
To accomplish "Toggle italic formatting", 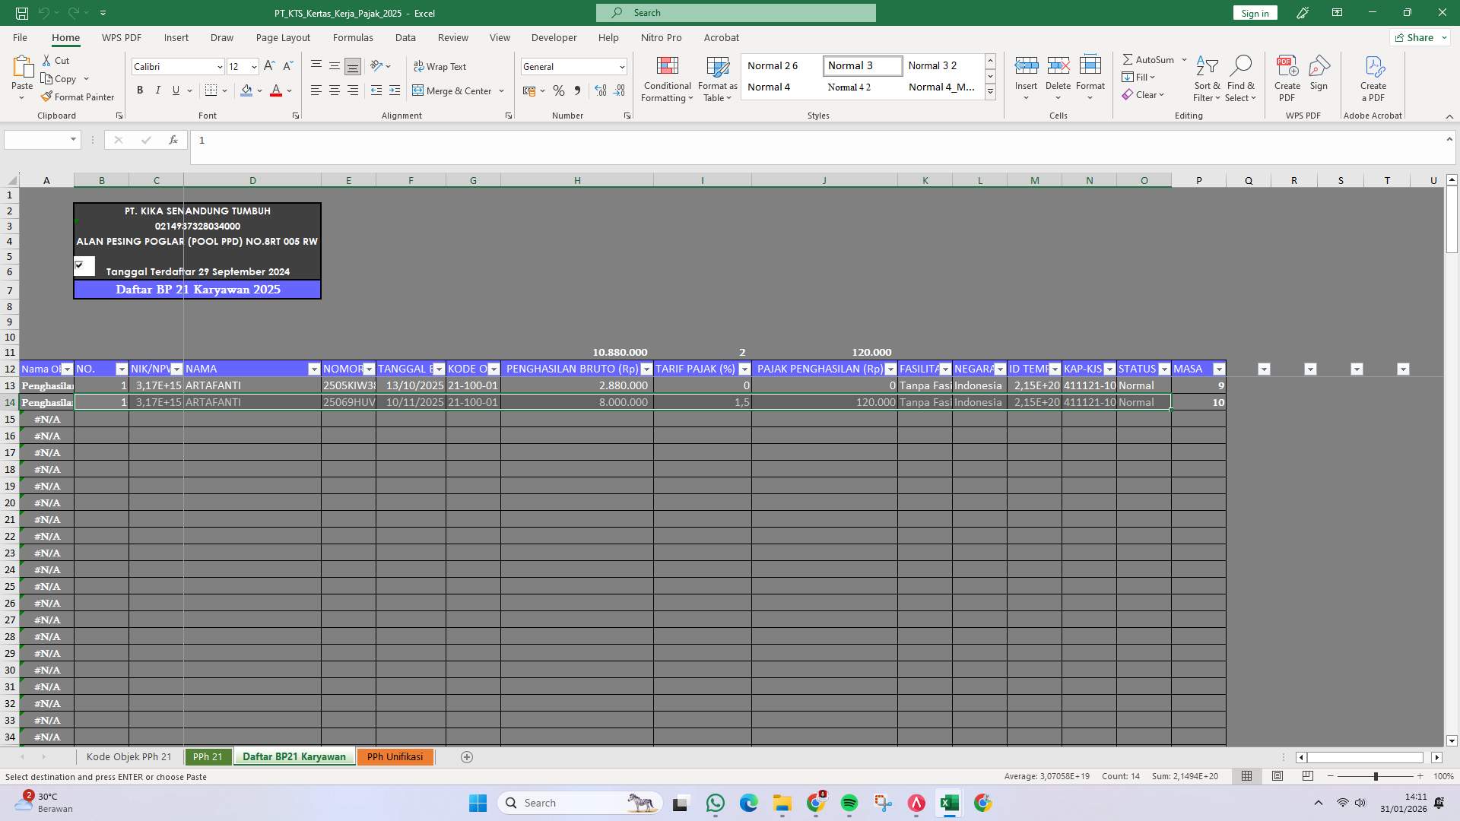I will point(158,90).
